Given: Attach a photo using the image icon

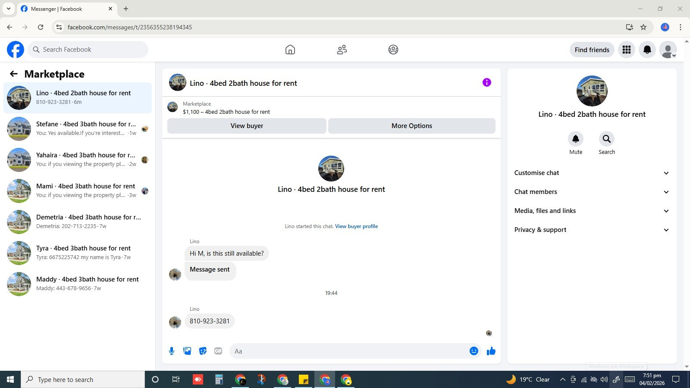Looking at the screenshot, I should point(187,351).
